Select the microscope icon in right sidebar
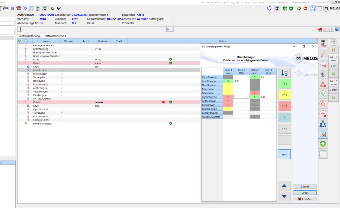This screenshot has width=340, height=208. coord(323,74)
